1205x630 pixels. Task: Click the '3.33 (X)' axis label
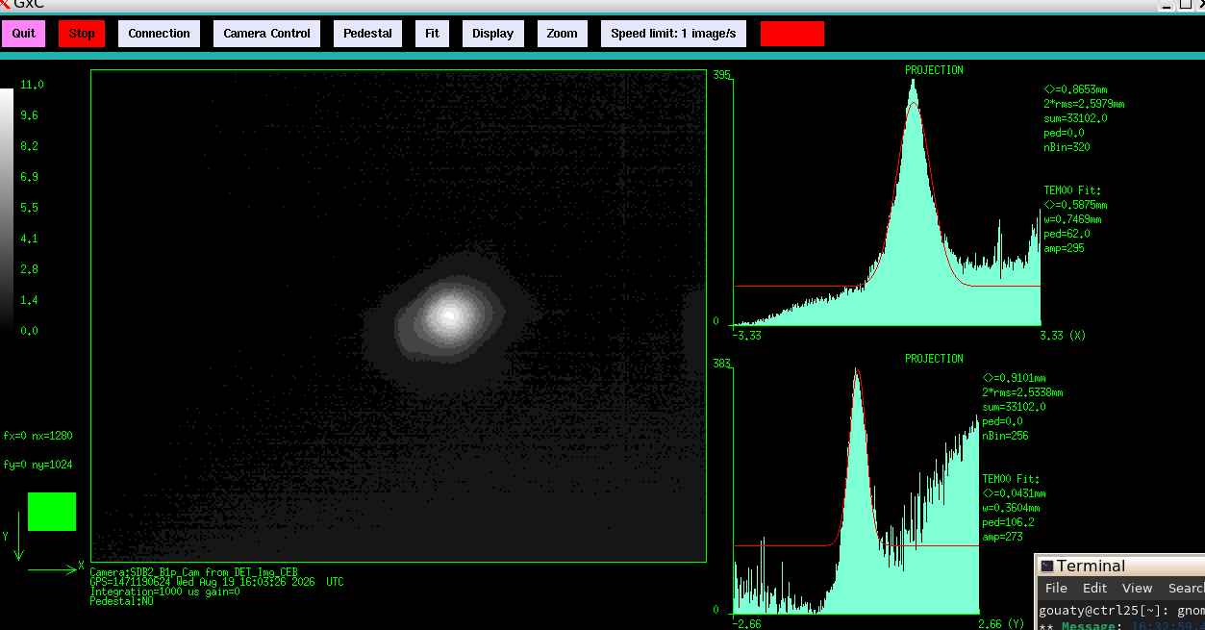(x=1063, y=336)
